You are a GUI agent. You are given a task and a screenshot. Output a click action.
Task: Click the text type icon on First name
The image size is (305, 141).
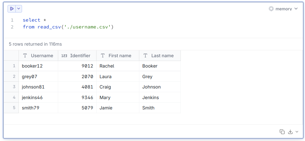pyautogui.click(x=103, y=56)
